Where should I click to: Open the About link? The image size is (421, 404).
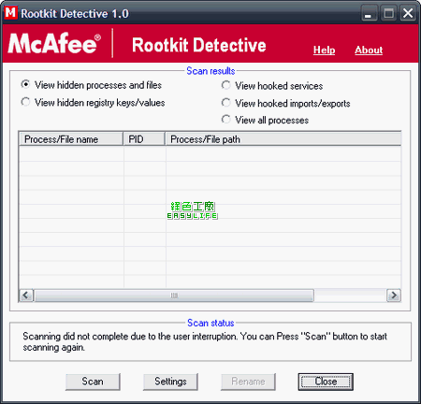click(369, 50)
